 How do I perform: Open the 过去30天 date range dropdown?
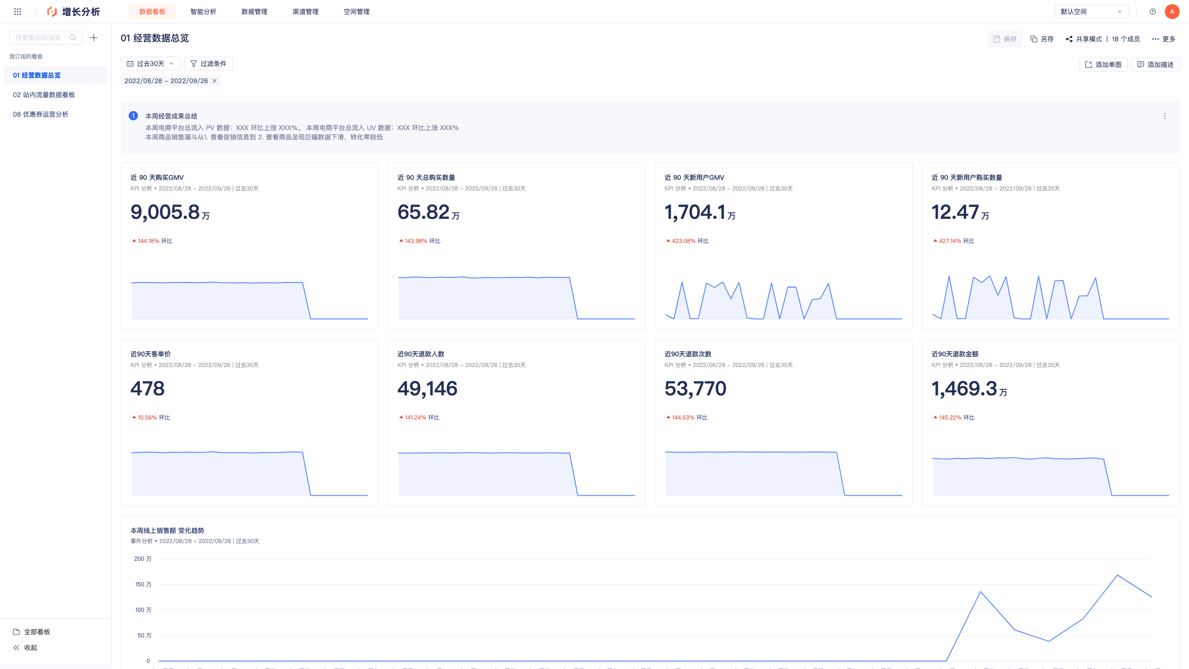click(150, 64)
